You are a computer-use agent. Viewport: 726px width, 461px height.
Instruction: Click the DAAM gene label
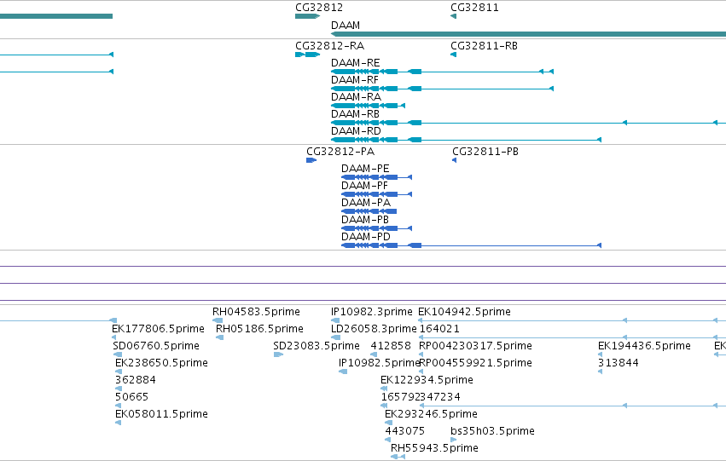click(x=346, y=26)
